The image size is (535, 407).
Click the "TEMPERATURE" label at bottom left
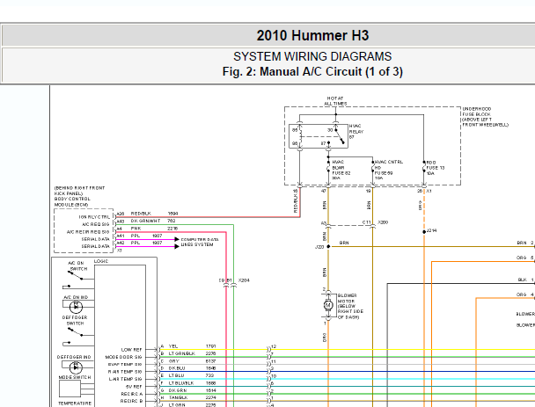click(x=75, y=403)
